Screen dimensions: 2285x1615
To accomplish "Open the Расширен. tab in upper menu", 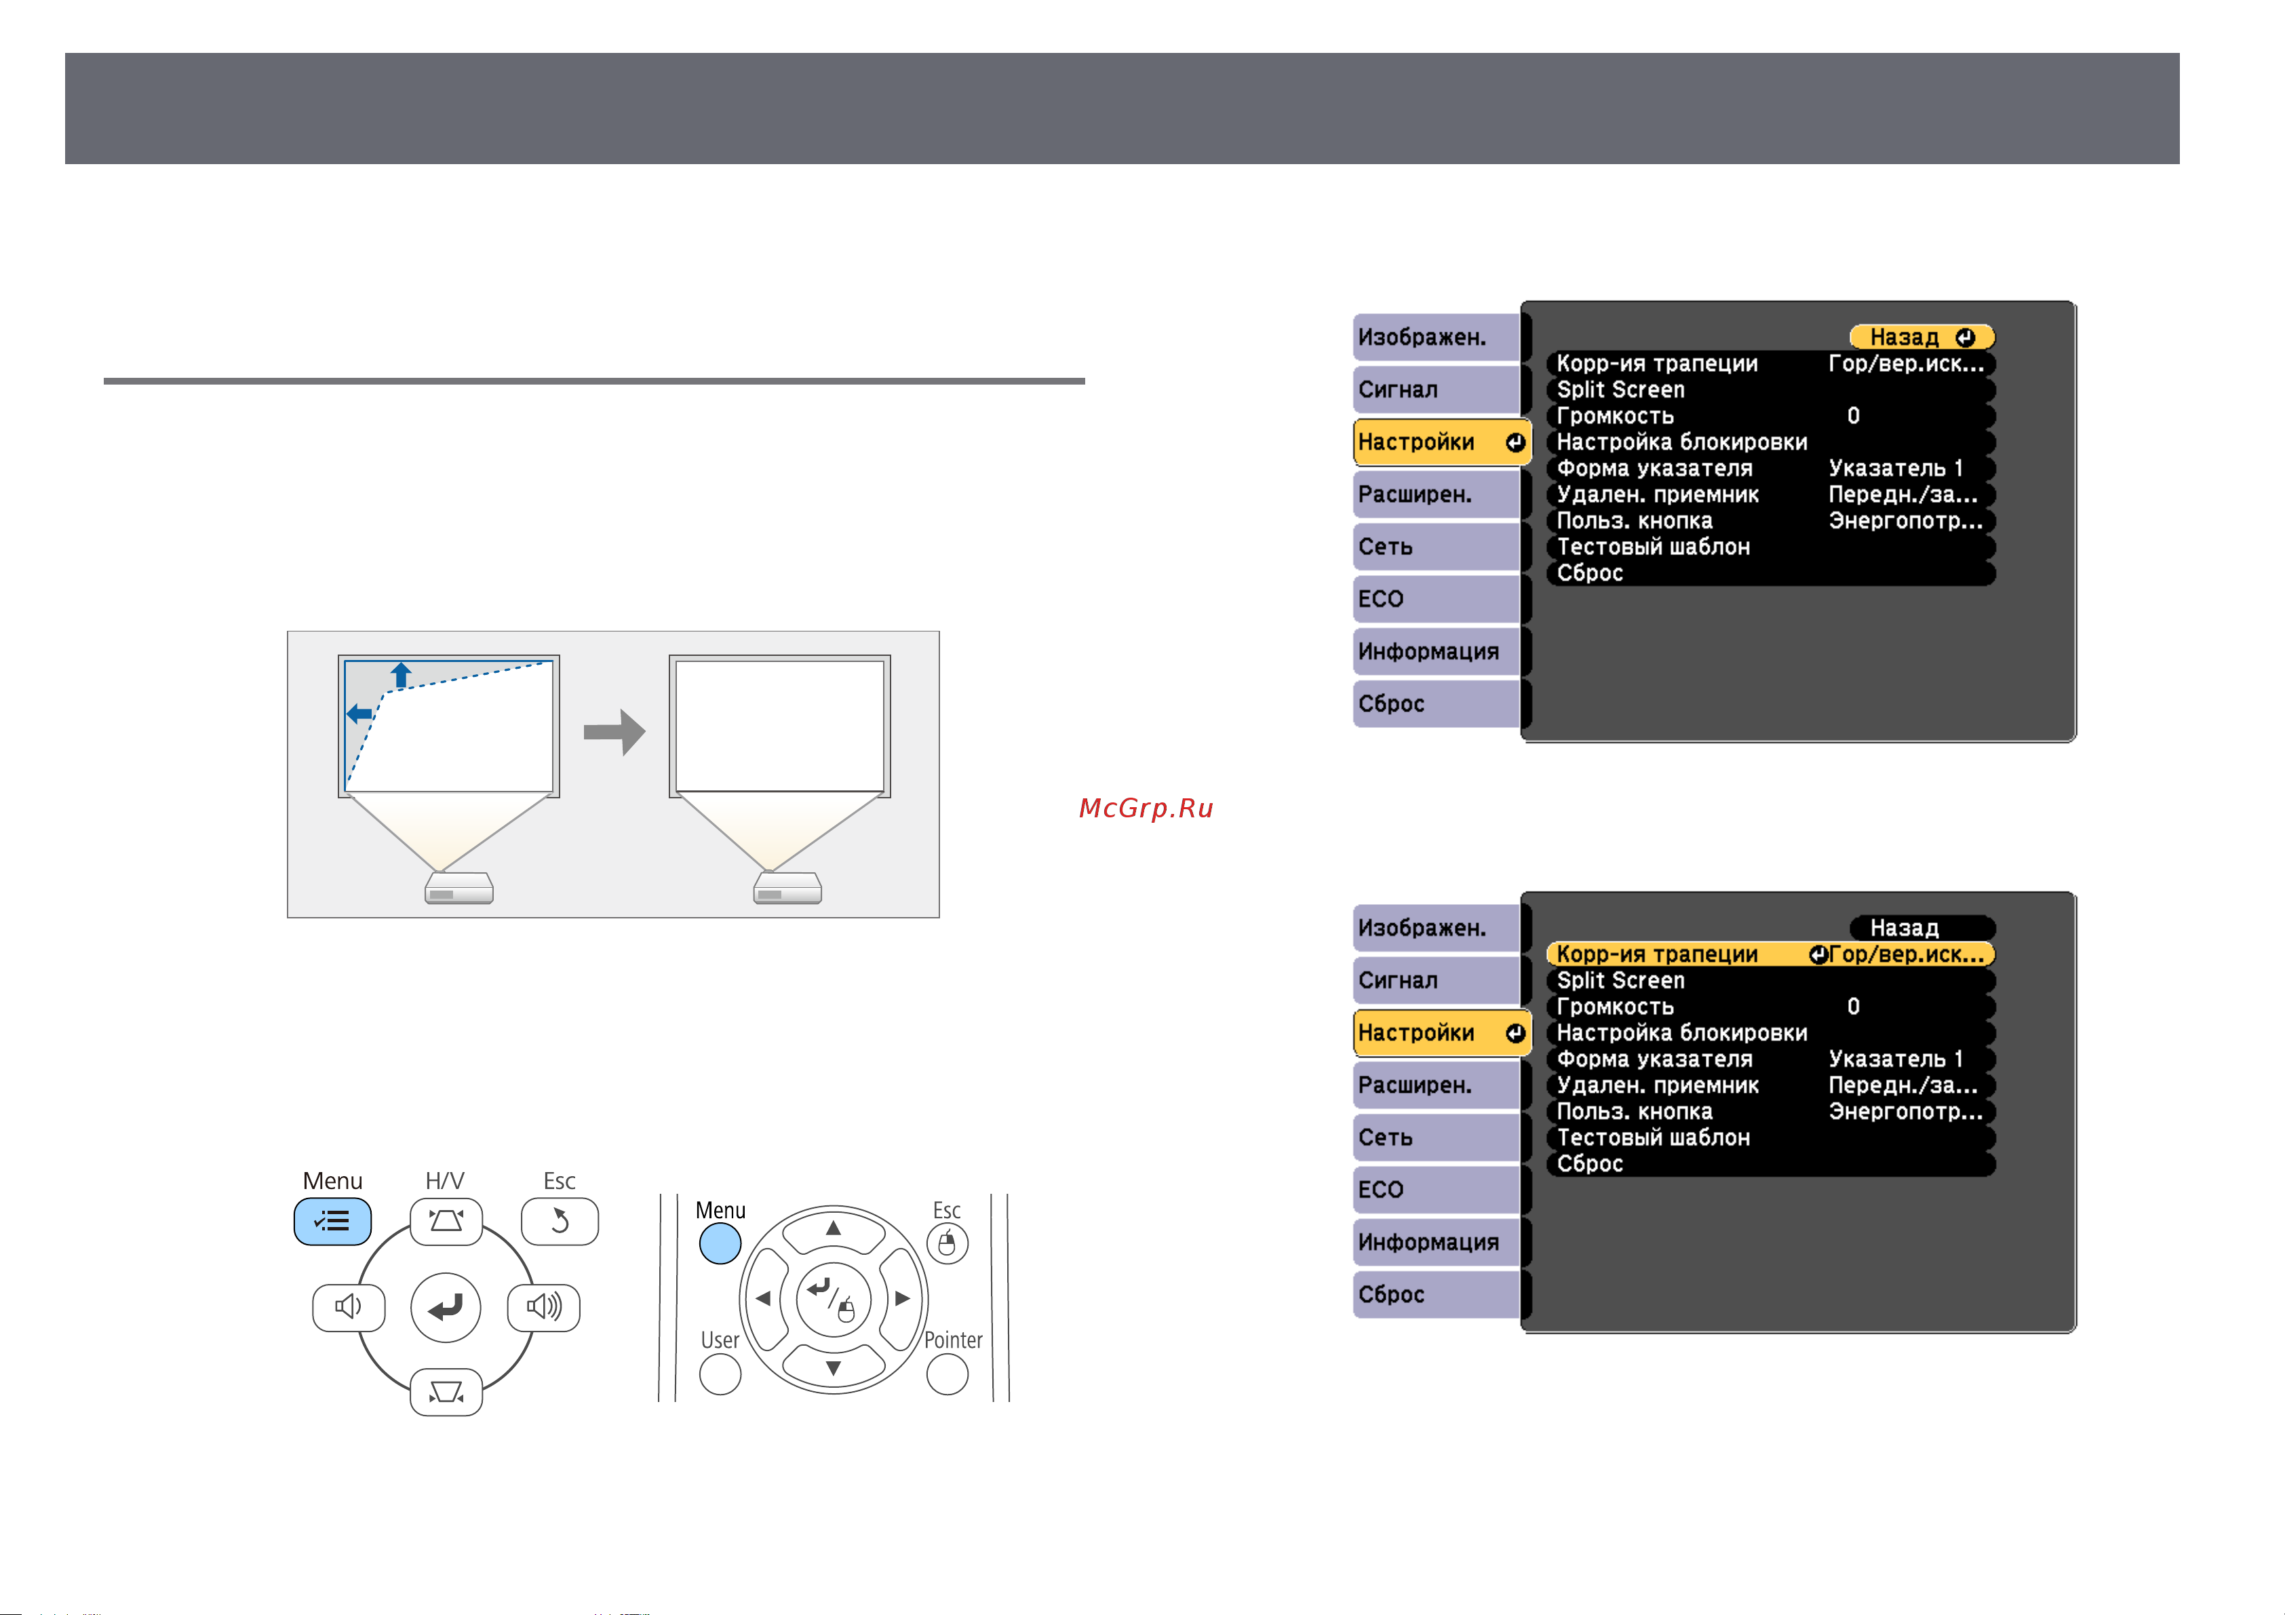I will pos(1436,494).
